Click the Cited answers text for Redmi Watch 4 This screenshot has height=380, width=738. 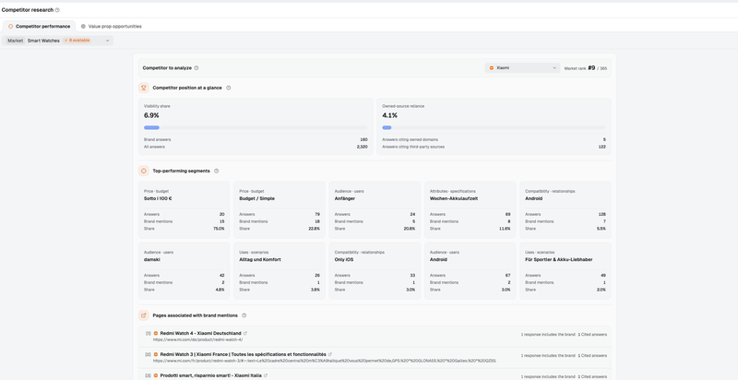(592, 335)
